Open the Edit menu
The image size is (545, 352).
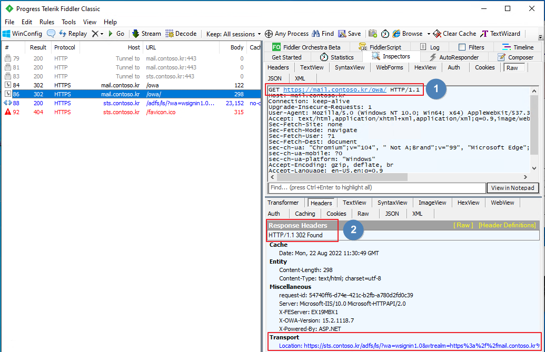27,22
